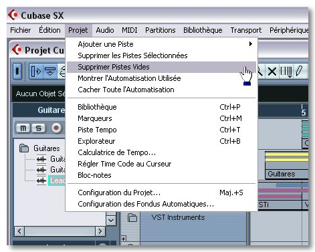
Task: Select the highlighted Lead audio track
Action: 57,180
